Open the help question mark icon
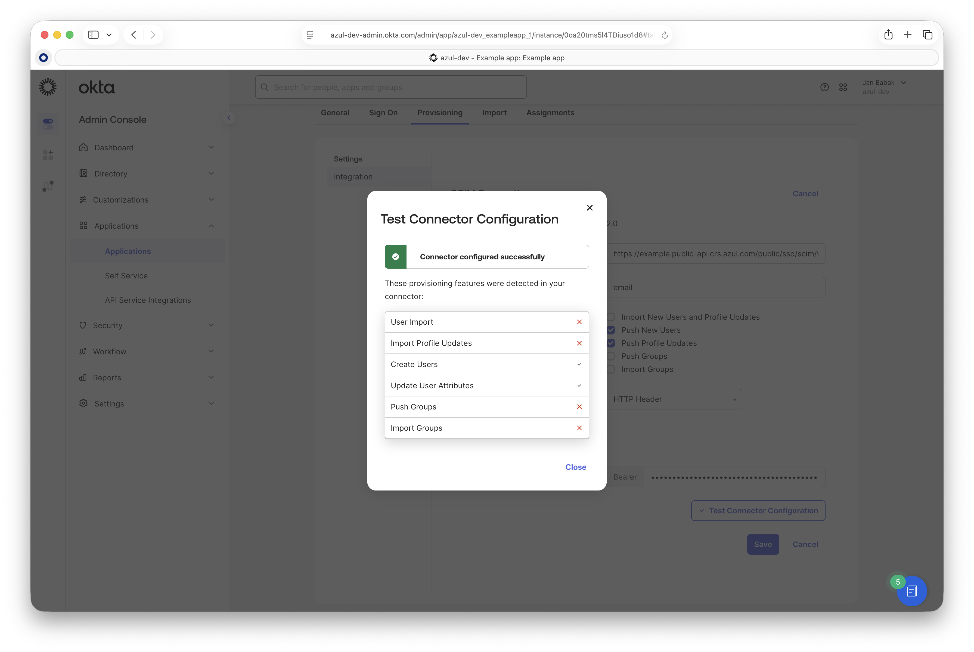This screenshot has width=974, height=652. (x=824, y=87)
